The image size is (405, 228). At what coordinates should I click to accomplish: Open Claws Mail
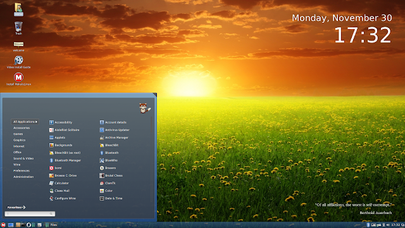[x=59, y=191]
